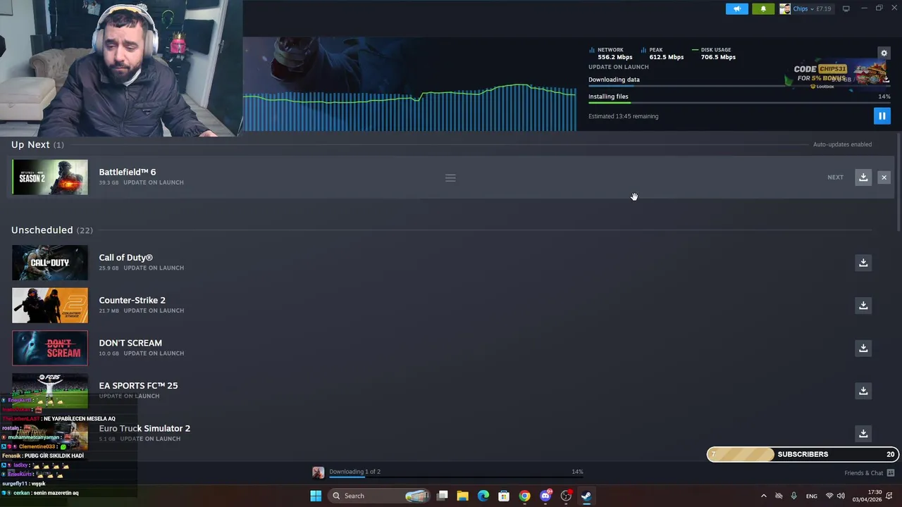Open the downloads settings gear

[884, 53]
